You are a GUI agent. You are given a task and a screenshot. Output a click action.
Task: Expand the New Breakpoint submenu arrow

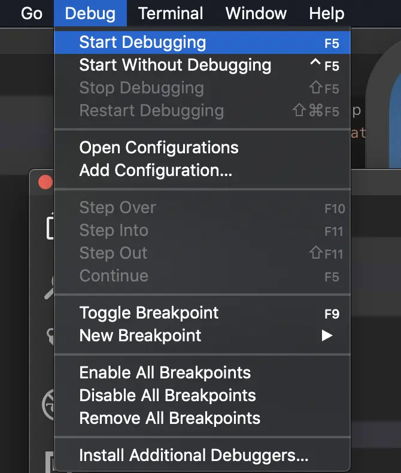coord(327,335)
